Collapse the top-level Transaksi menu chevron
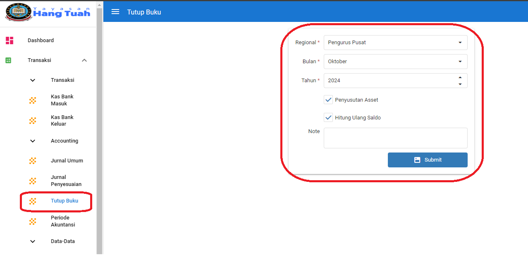This screenshot has height=255, width=528. click(x=84, y=60)
